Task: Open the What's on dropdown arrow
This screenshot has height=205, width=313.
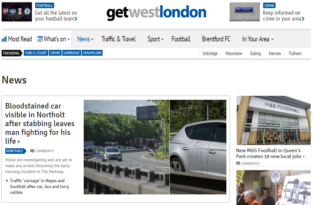Action: click(68, 39)
